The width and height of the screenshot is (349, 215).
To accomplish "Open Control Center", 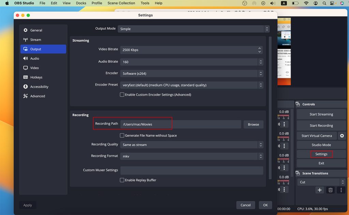I will [x=332, y=3].
